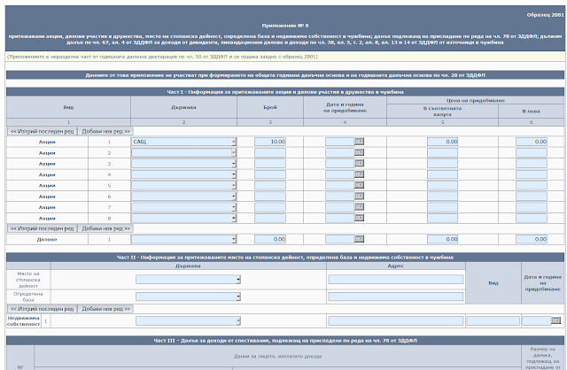The width and height of the screenshot is (567, 370).
Task: Open calendar picker for Акции row 7
Action: pos(359,207)
